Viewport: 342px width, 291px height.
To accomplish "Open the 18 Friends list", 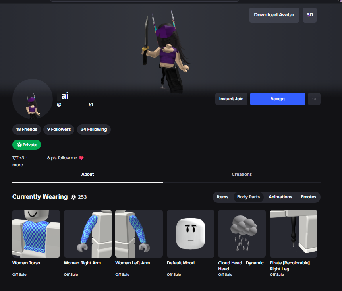I will (27, 130).
